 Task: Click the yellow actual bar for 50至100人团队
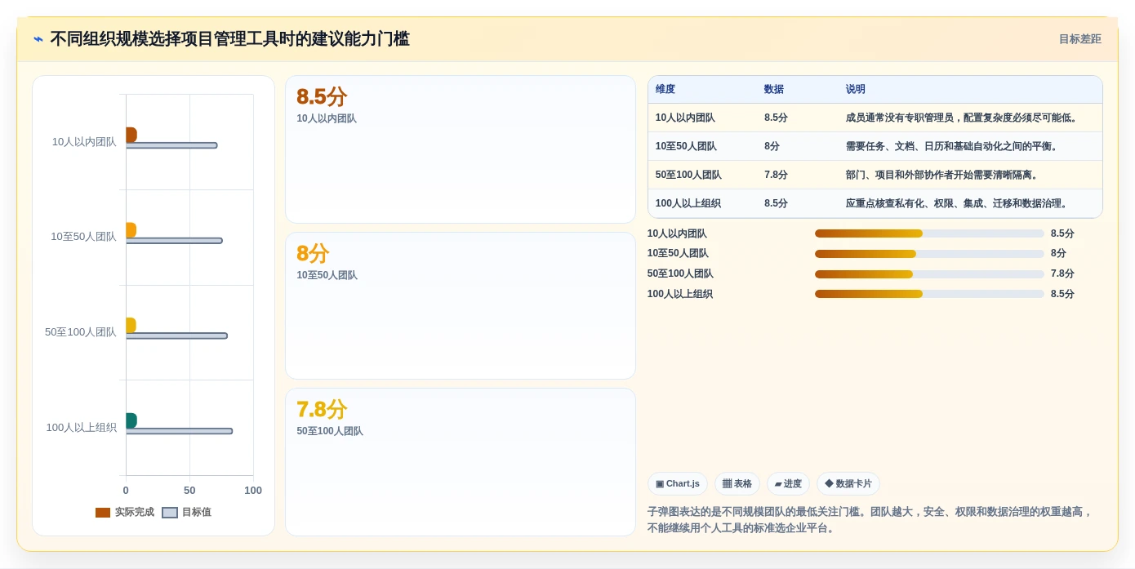[131, 325]
